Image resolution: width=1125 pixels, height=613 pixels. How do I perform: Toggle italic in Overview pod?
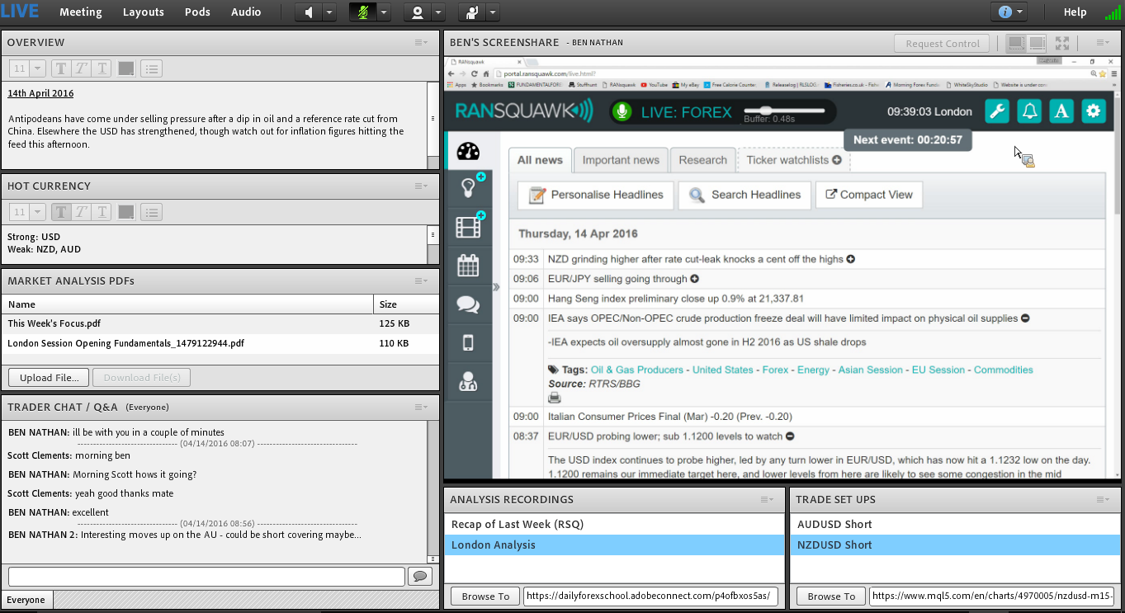82,69
